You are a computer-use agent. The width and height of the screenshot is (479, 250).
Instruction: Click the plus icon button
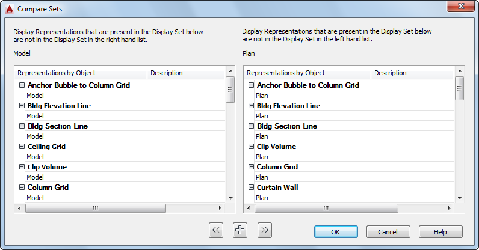point(240,230)
